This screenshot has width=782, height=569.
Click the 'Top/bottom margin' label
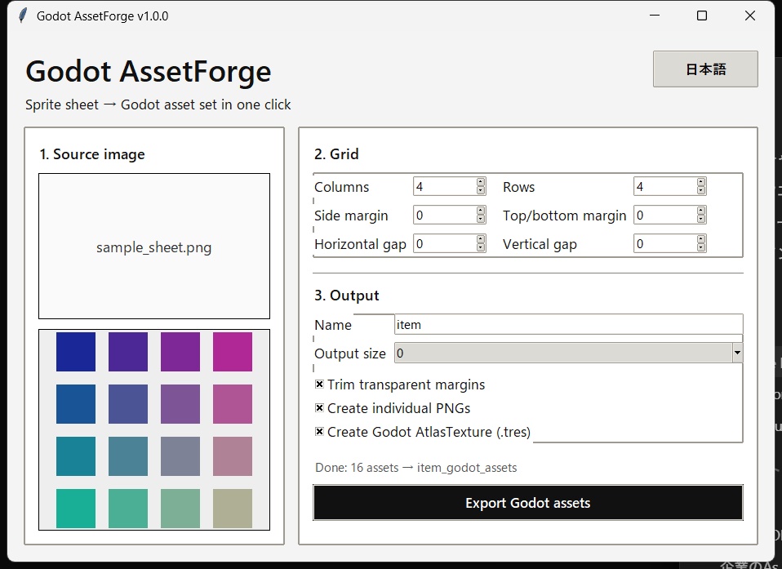(x=565, y=216)
